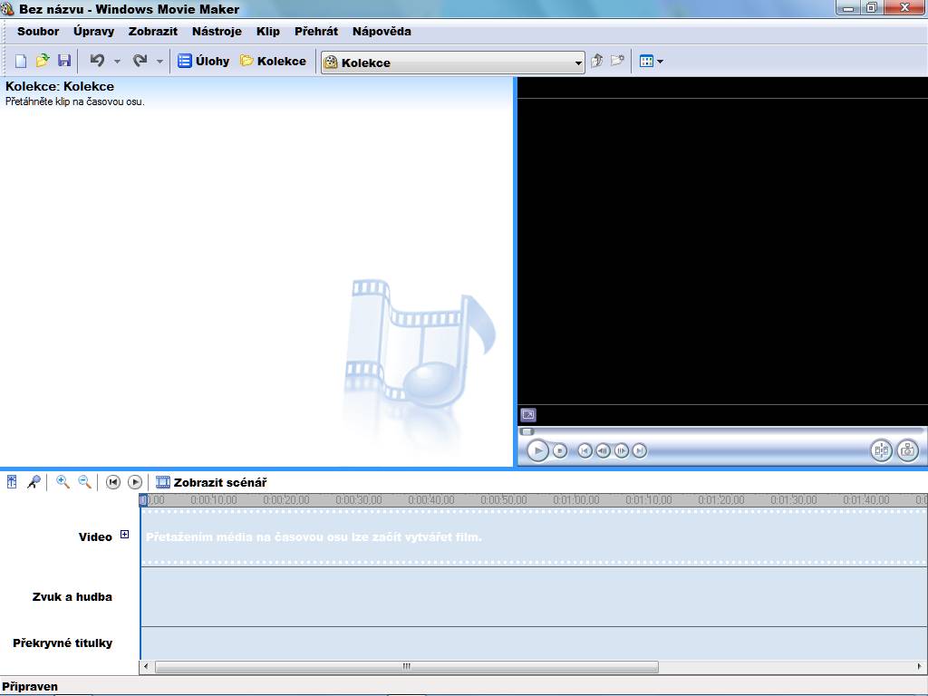Image resolution: width=928 pixels, height=696 pixels.
Task: Jump forward to the end in monitor
Action: 640,451
